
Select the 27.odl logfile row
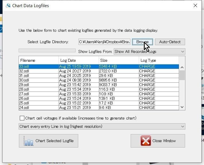click(x=99, y=94)
